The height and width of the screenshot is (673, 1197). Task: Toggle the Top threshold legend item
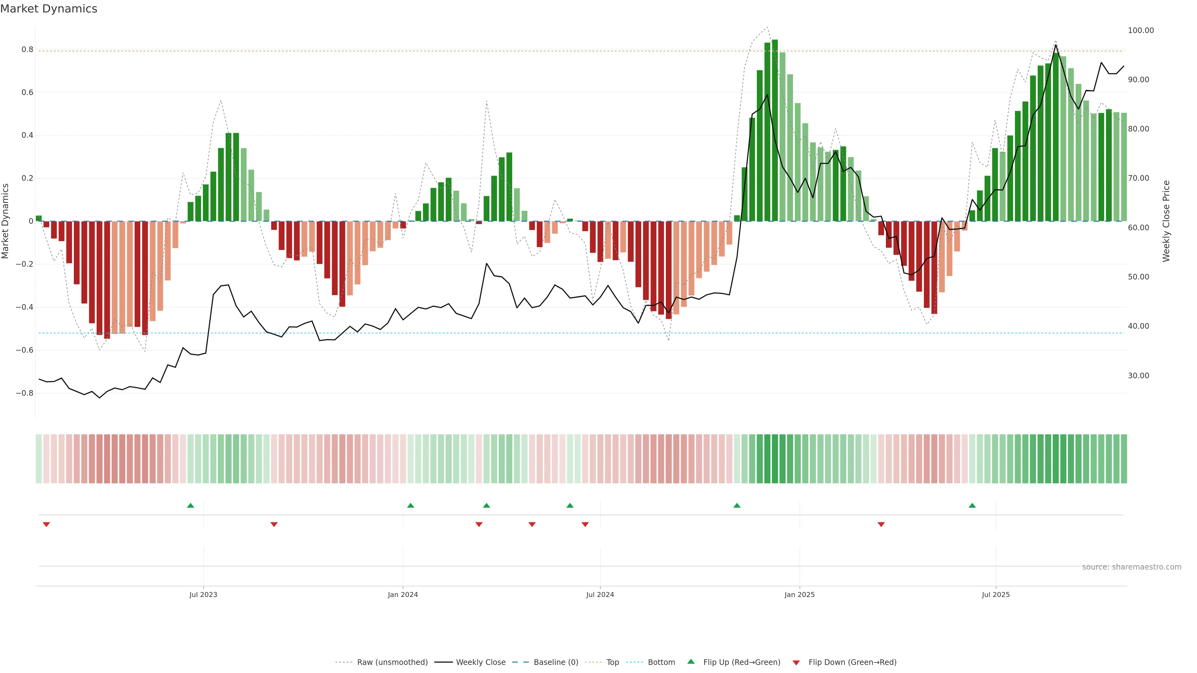point(613,662)
